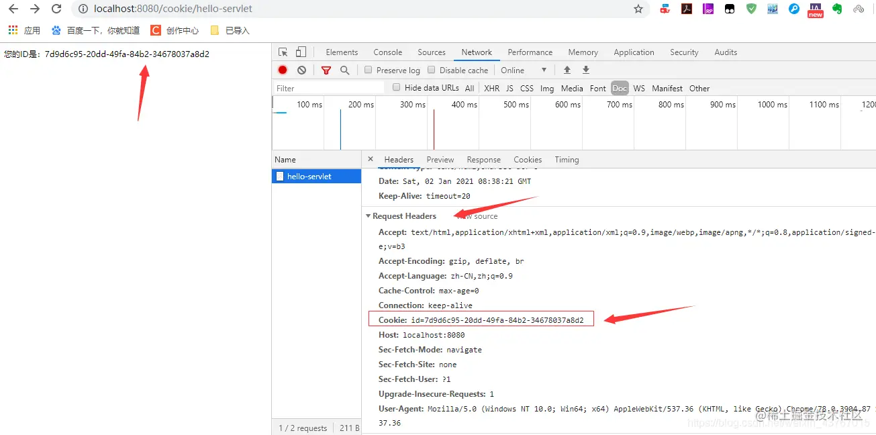Import HAR file with the upload arrow
876x435 pixels.
[567, 70]
